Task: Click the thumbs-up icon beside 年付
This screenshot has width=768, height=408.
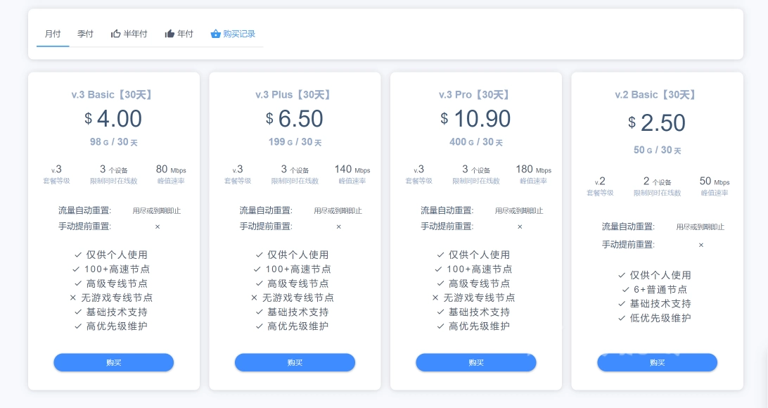Action: (169, 33)
